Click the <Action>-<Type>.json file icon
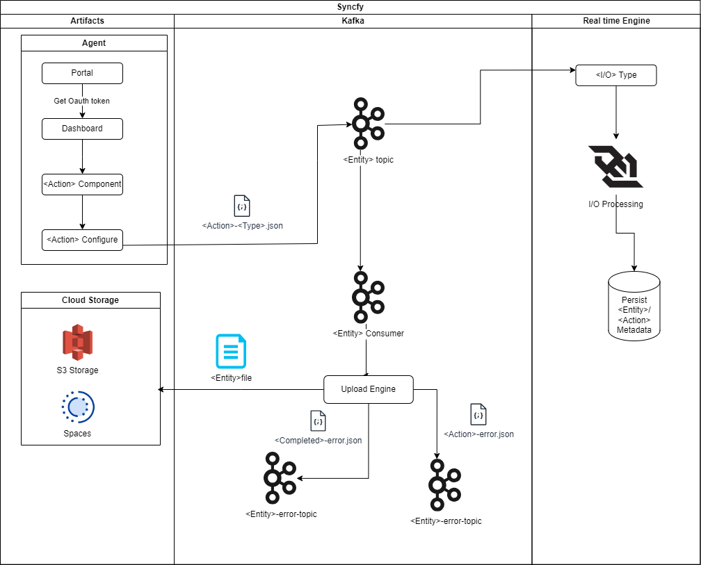The image size is (701, 565). click(242, 206)
